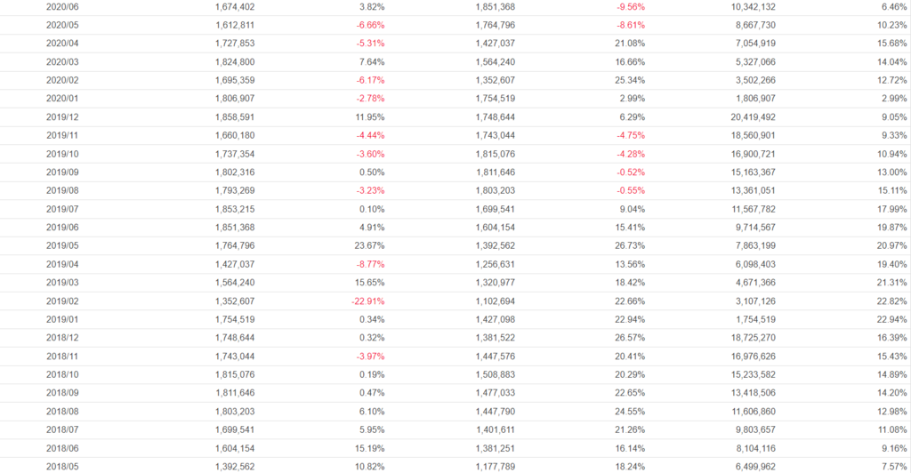Screen dimensions: 911x473
Task: Select the 2019/12 date cell
Action: (x=62, y=117)
